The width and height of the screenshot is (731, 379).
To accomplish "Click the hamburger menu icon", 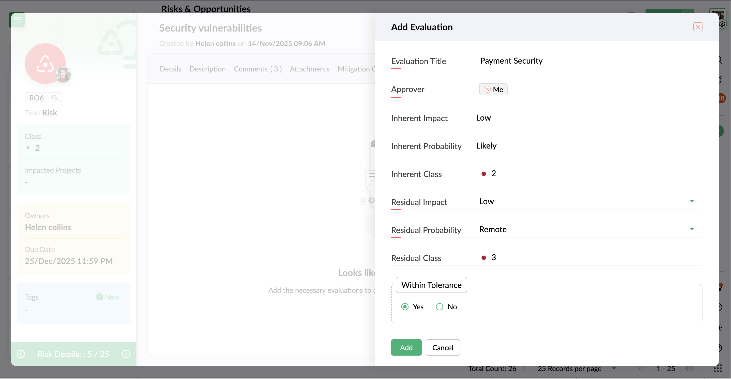I will click(x=18, y=20).
